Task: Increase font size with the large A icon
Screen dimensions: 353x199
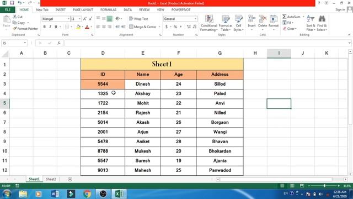Action: point(84,19)
